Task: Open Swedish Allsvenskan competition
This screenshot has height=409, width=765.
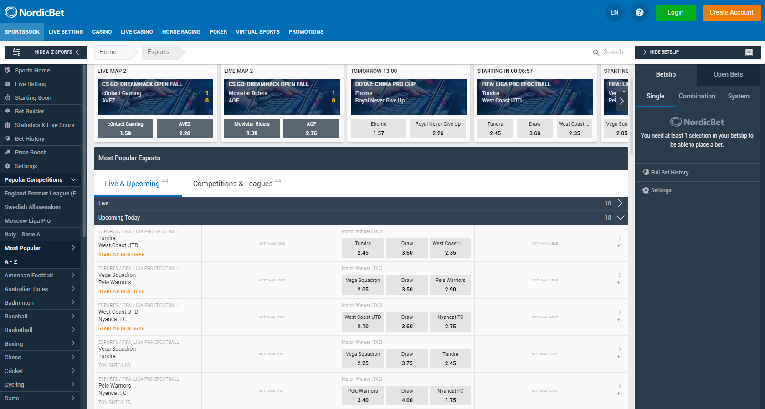Action: 40,207
